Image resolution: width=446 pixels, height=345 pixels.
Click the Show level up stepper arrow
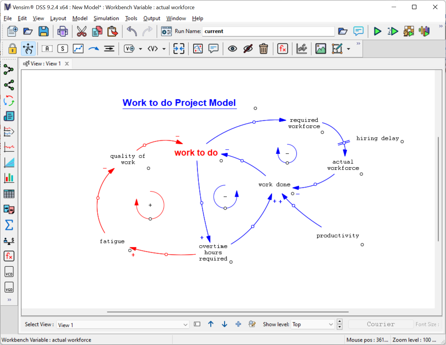pos(339,322)
